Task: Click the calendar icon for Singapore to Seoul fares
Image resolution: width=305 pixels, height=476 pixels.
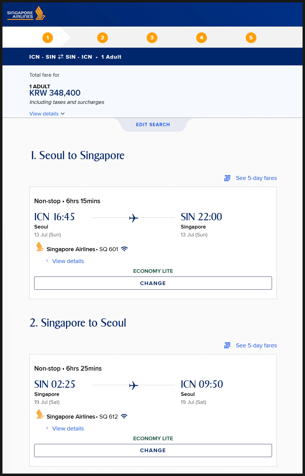Action: pyautogui.click(x=227, y=346)
